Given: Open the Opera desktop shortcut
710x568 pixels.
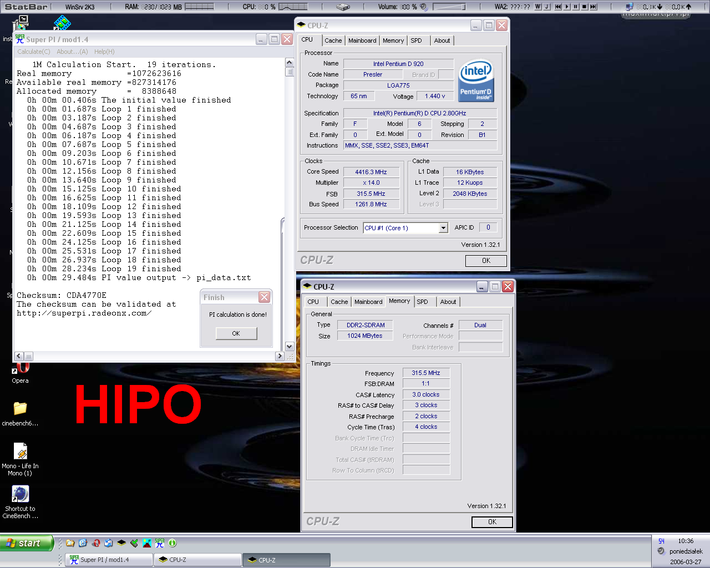Looking at the screenshot, I should 21,373.
